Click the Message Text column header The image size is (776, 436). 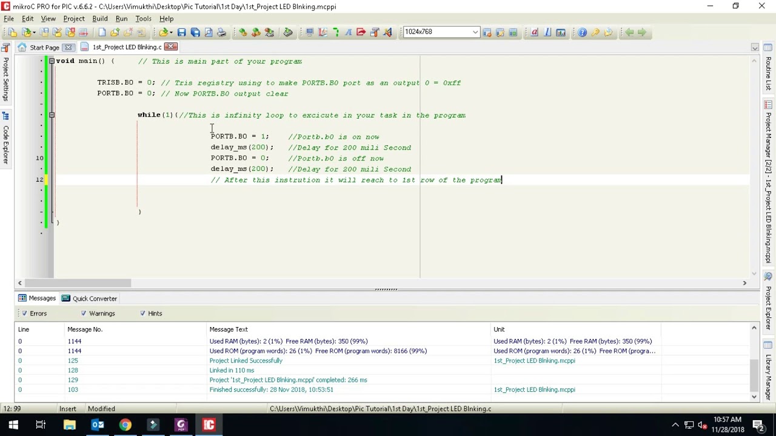(x=349, y=329)
